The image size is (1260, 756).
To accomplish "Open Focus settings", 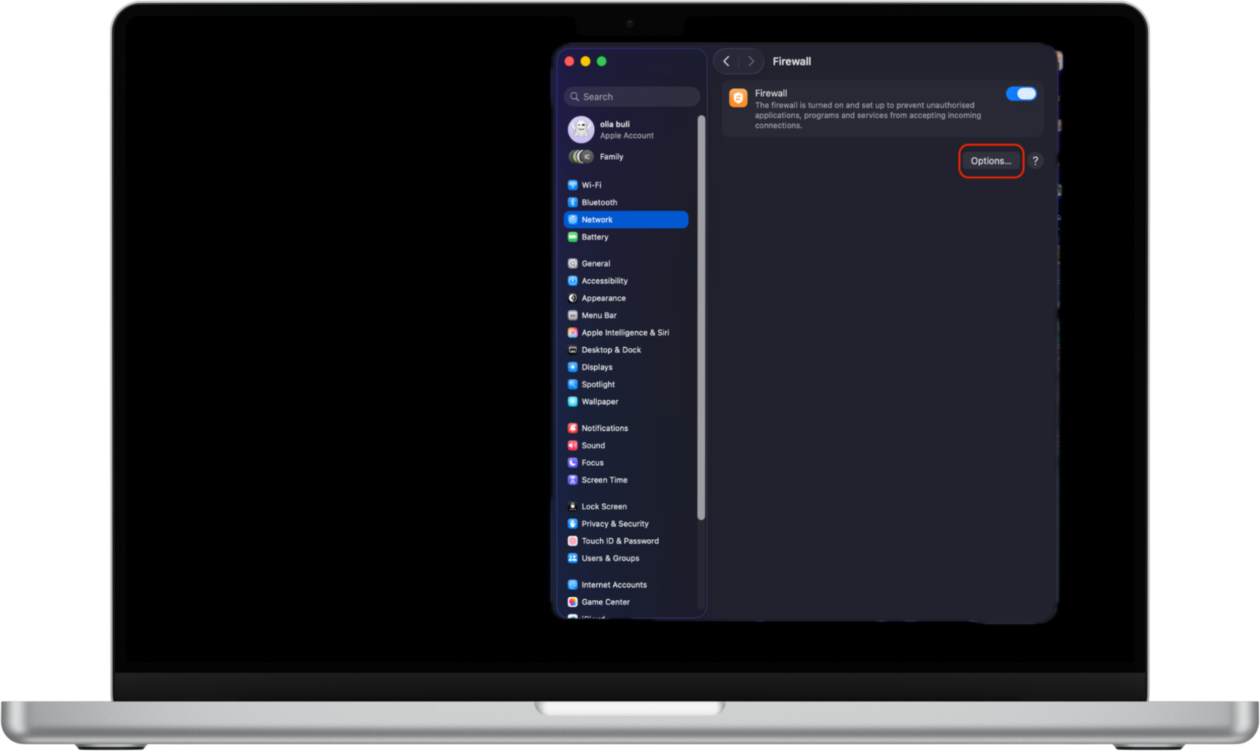I will click(591, 463).
